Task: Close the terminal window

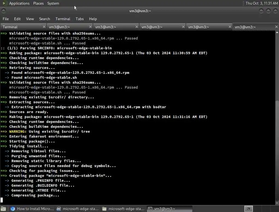Action: coord(275,11)
